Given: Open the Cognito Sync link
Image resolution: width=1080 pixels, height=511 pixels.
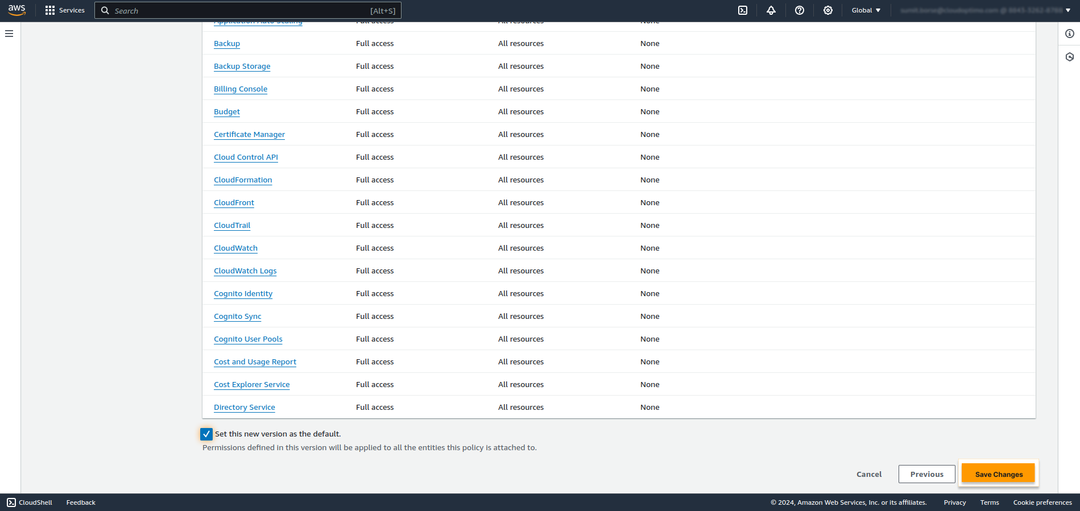Looking at the screenshot, I should 238,316.
